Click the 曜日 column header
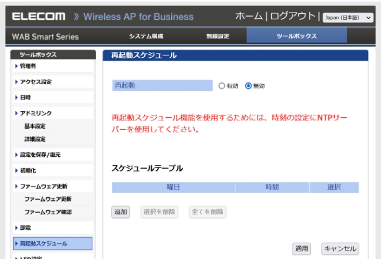Viewport: 381px width, 261px height. 173,187
